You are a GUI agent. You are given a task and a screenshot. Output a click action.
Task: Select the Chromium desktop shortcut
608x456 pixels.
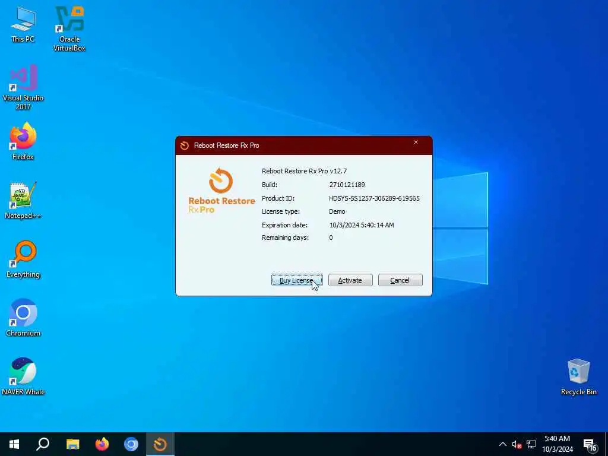pyautogui.click(x=23, y=318)
